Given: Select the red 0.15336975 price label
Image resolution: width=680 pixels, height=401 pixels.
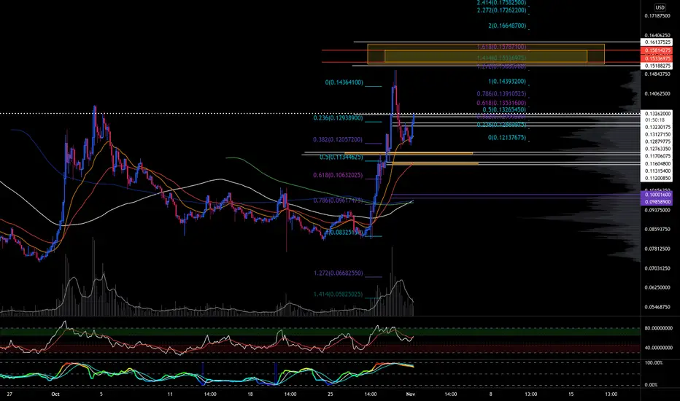Looking at the screenshot, I should pos(657,58).
